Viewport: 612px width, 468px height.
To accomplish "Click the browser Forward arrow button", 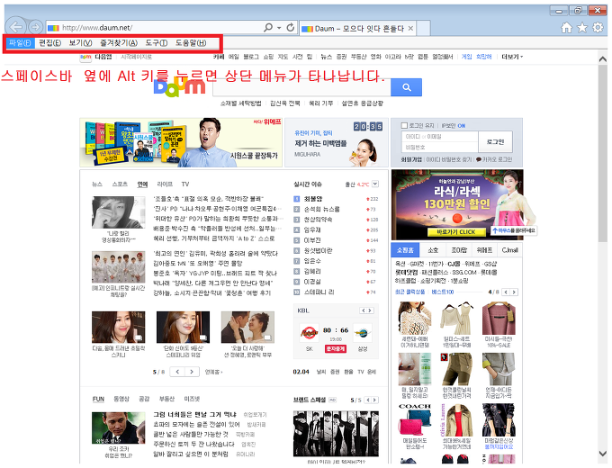I will [35, 27].
